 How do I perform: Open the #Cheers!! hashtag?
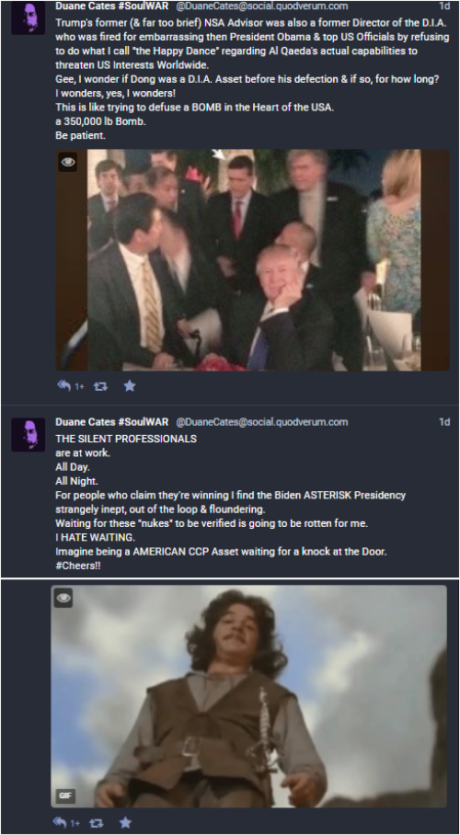coord(78,566)
